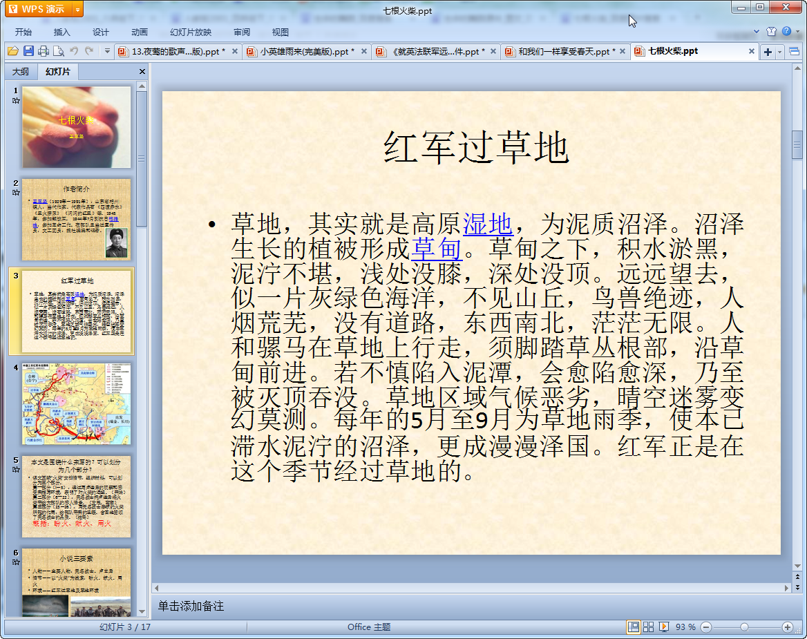Collapse the ribbon with the chevron
This screenshot has height=639, width=807.
coord(756,31)
